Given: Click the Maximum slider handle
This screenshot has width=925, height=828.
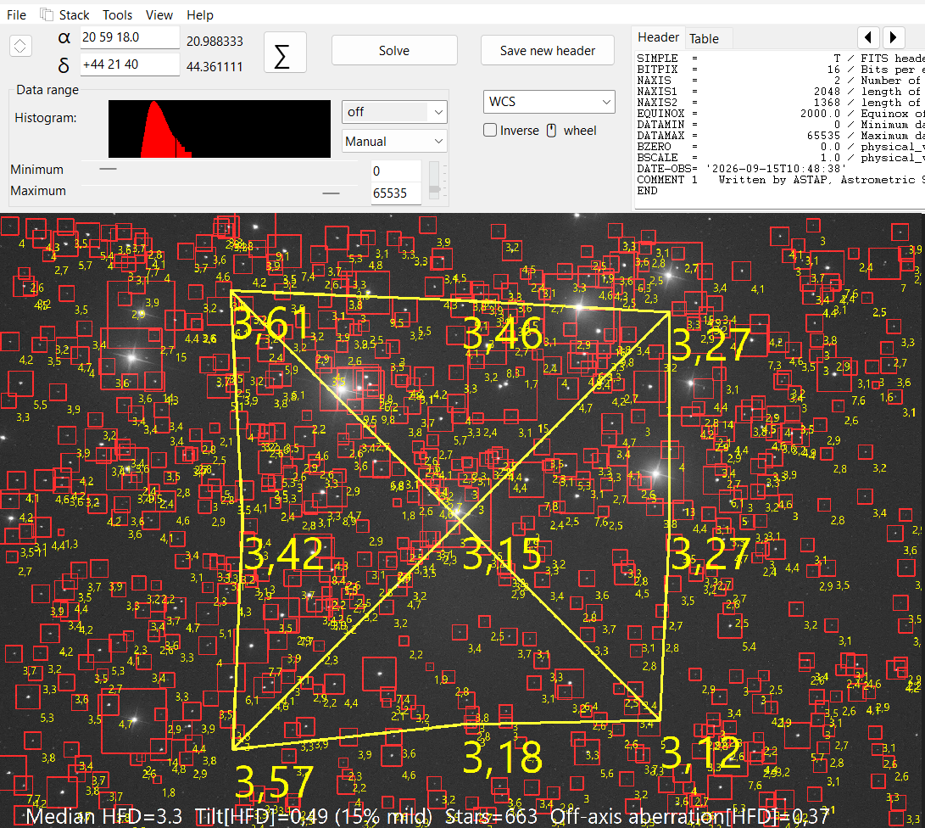Looking at the screenshot, I should [331, 193].
